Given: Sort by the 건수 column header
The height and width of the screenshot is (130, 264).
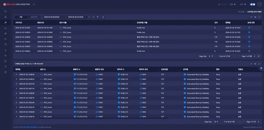Looking at the screenshot, I should point(216,23).
